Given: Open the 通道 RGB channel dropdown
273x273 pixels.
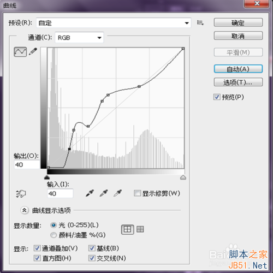Looking at the screenshot, I should coord(79,38).
